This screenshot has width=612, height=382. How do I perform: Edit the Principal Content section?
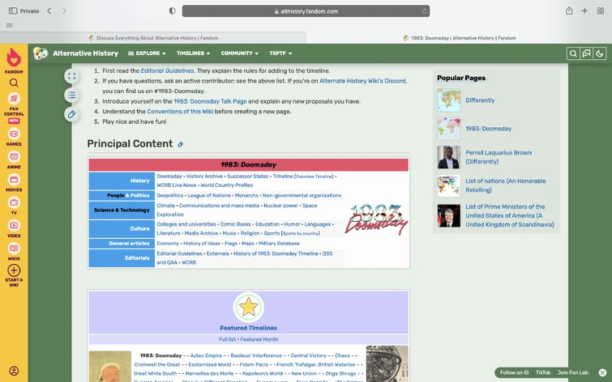180,144
